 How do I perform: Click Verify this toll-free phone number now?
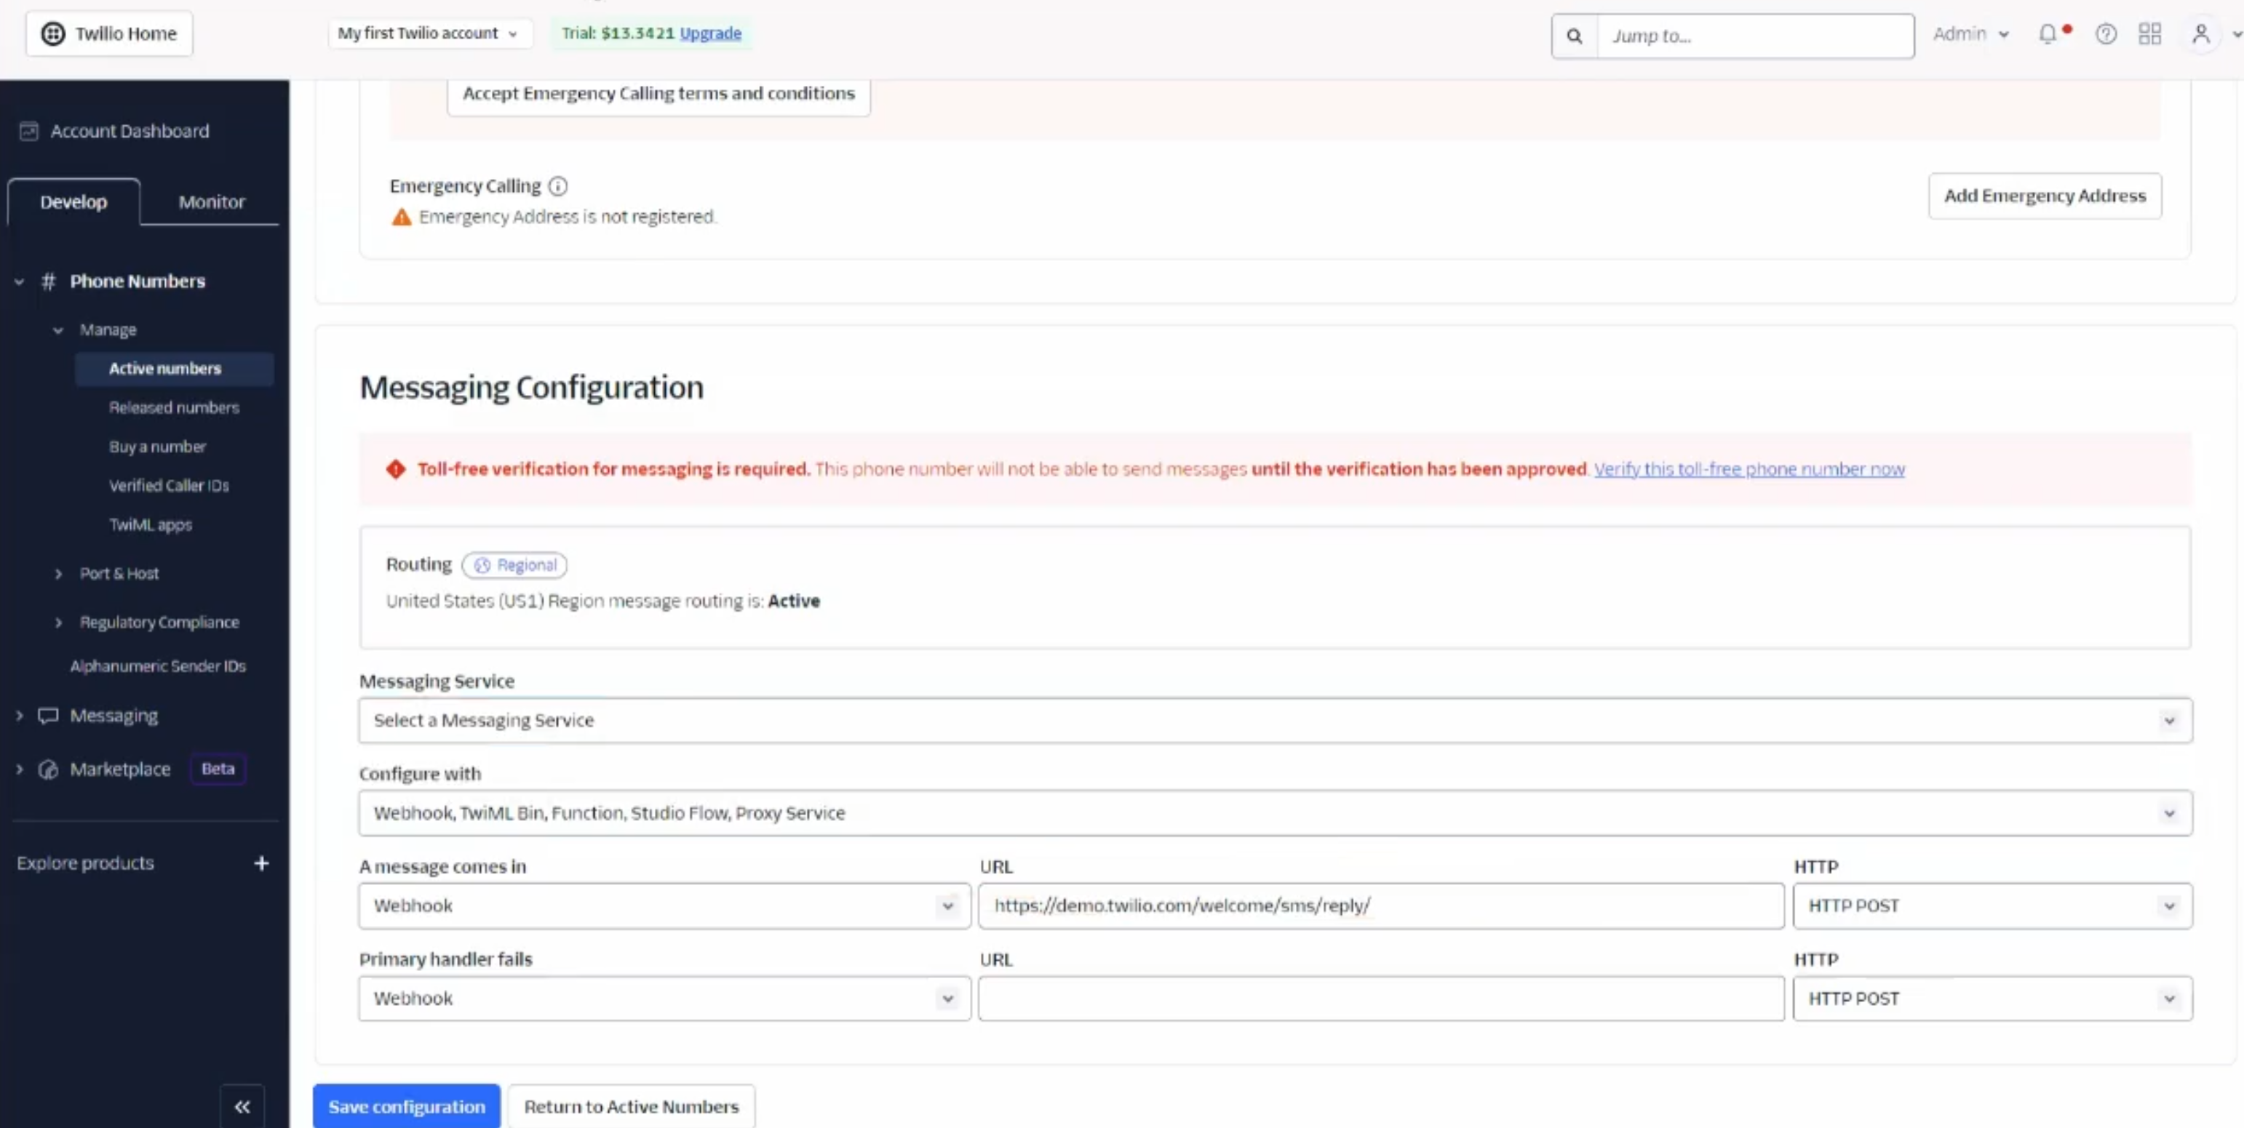1749,469
